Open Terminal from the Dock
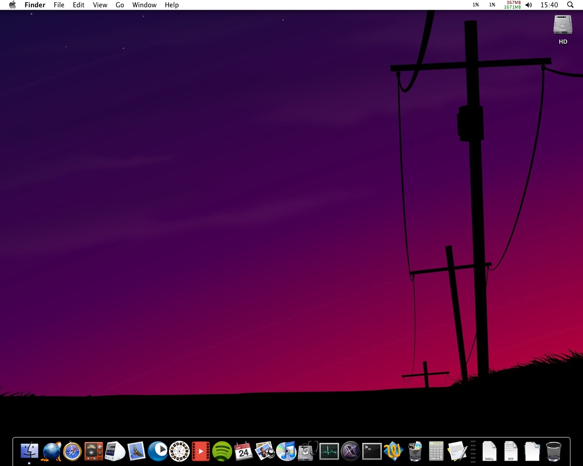The height and width of the screenshot is (466, 583). coord(372,451)
